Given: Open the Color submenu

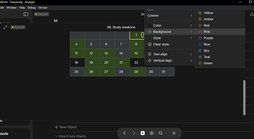Looking at the screenshot, I should [x=169, y=25].
